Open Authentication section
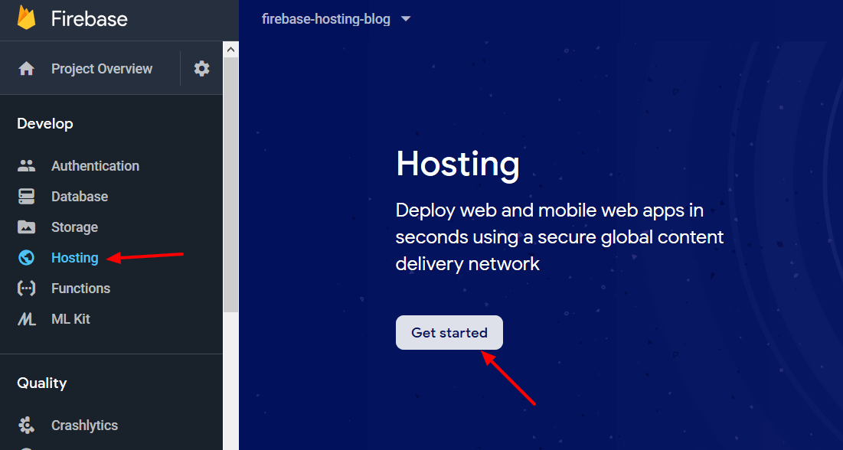This screenshot has height=450, width=843. (95, 165)
